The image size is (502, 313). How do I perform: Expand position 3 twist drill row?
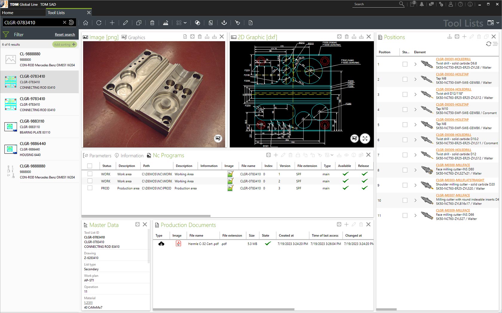point(415,94)
